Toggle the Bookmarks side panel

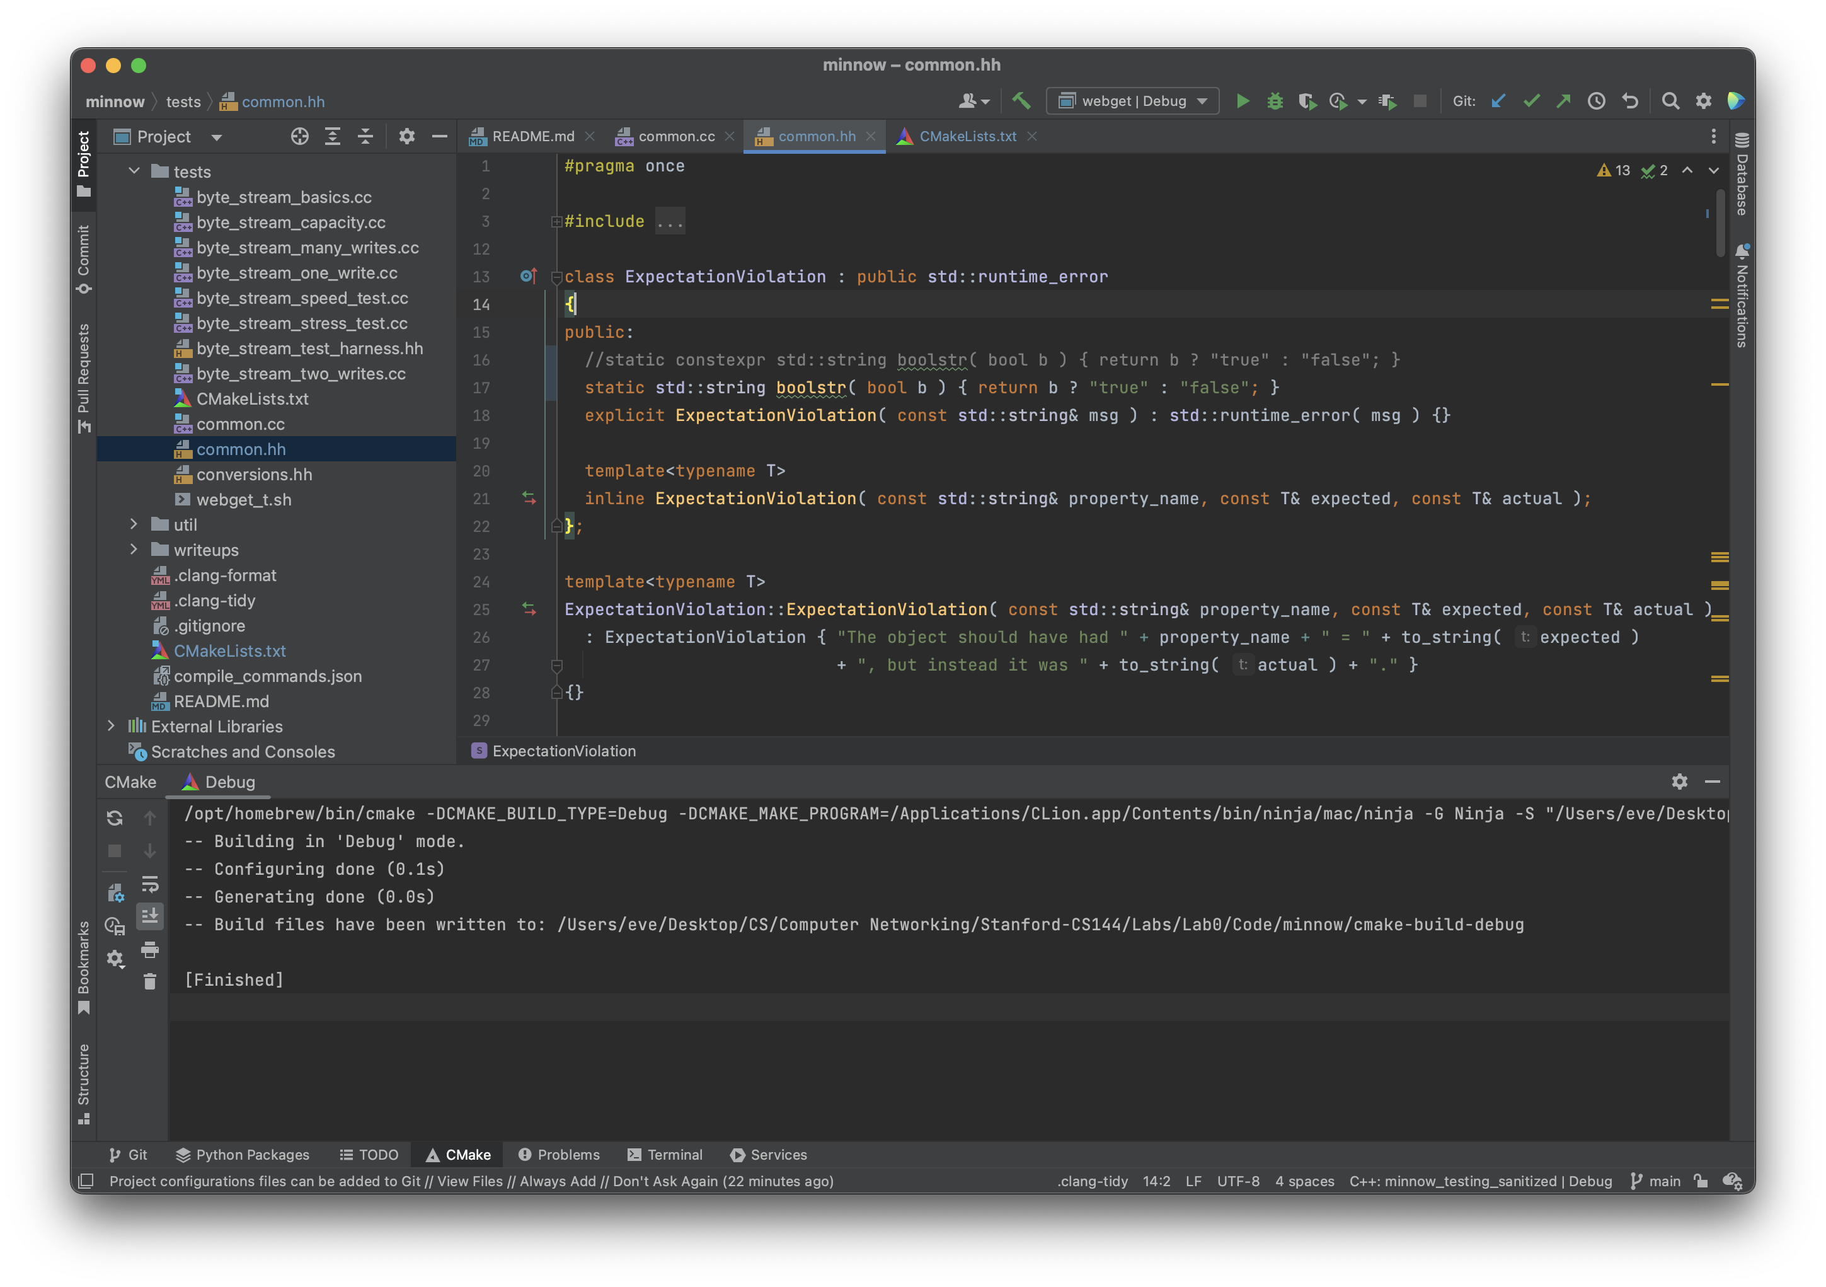(84, 966)
